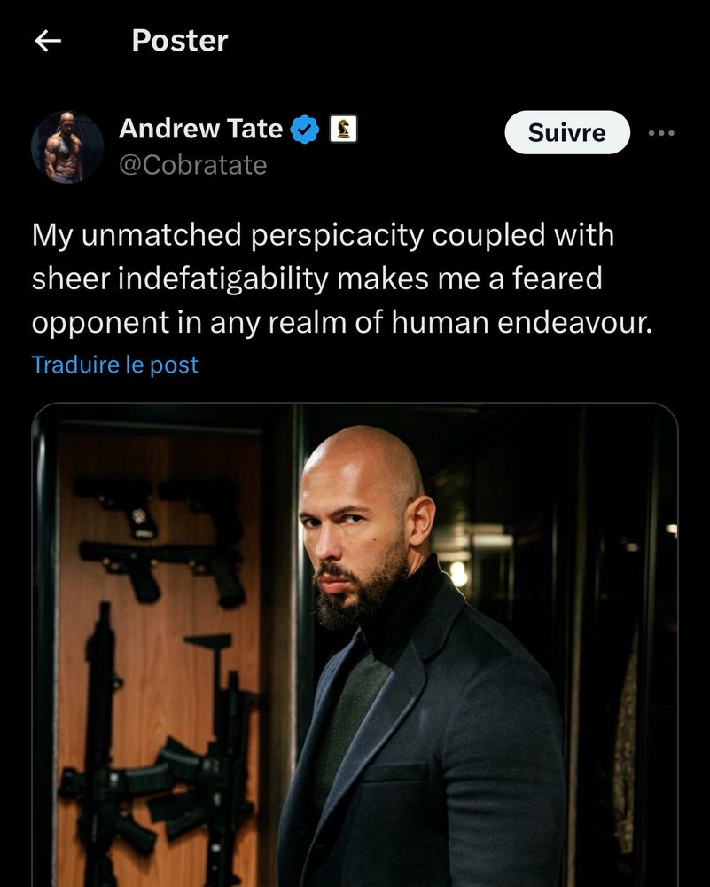Tap the word endeavour ending the post
710x887 pixels.
coord(575,323)
